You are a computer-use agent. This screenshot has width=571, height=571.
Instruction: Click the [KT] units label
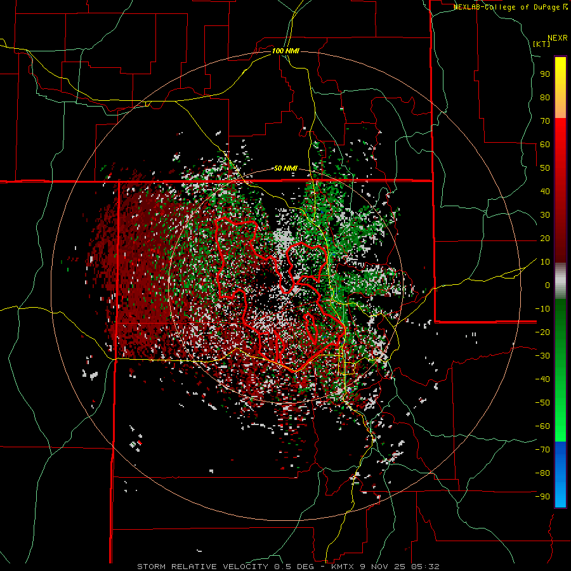tap(542, 44)
